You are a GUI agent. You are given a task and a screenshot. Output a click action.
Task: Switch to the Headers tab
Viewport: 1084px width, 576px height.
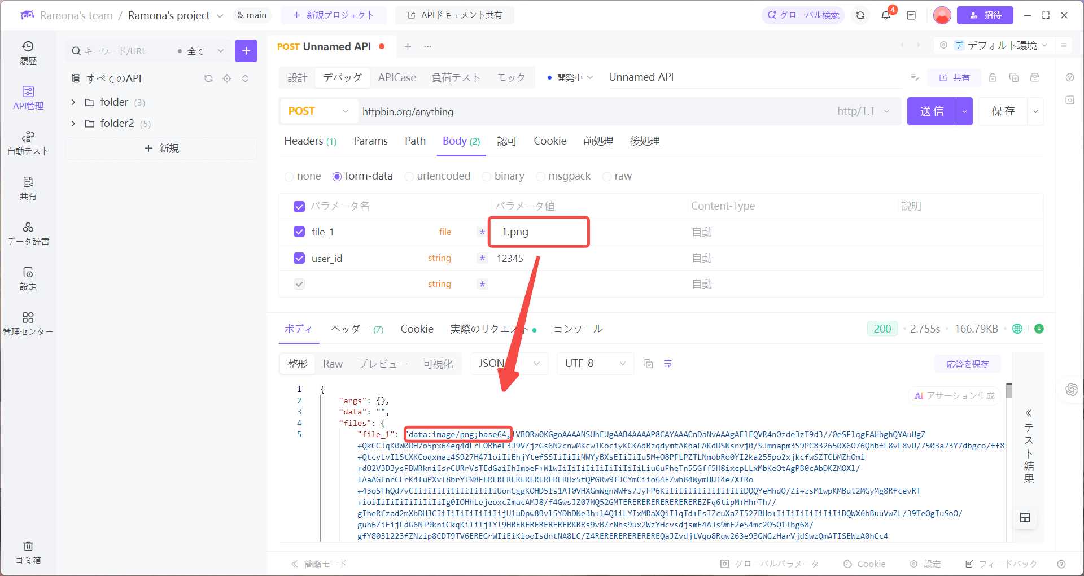[x=310, y=141]
